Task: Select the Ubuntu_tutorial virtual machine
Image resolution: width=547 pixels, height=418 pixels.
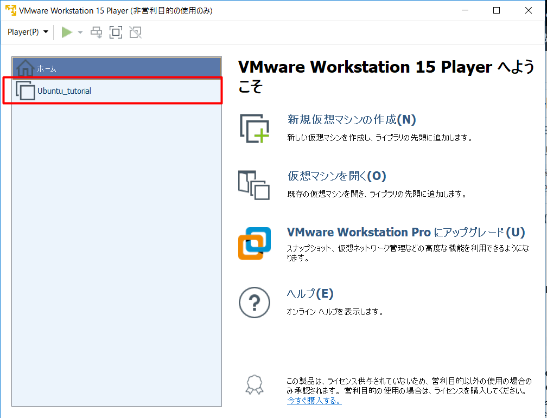Action: (117, 91)
